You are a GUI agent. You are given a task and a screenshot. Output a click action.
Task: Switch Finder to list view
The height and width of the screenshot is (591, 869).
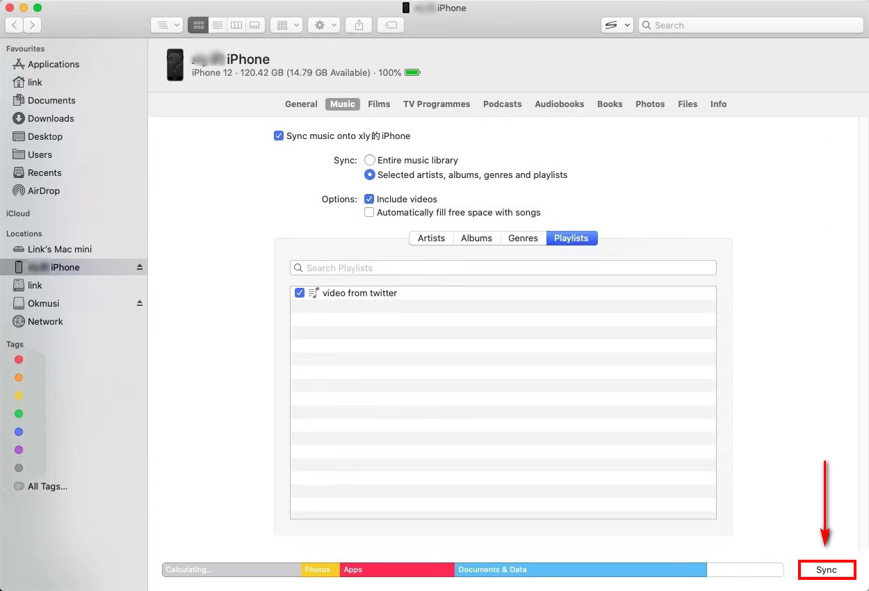point(218,25)
